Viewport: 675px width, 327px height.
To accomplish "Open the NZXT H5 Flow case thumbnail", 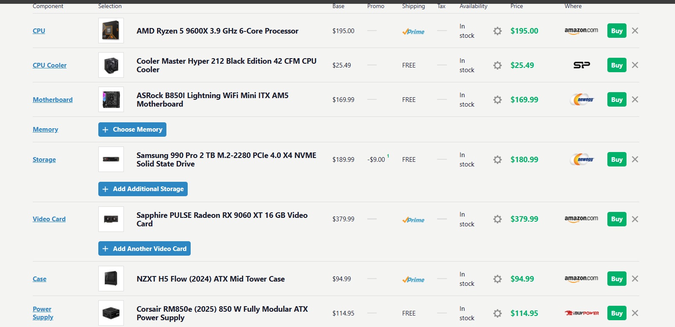I will click(111, 279).
